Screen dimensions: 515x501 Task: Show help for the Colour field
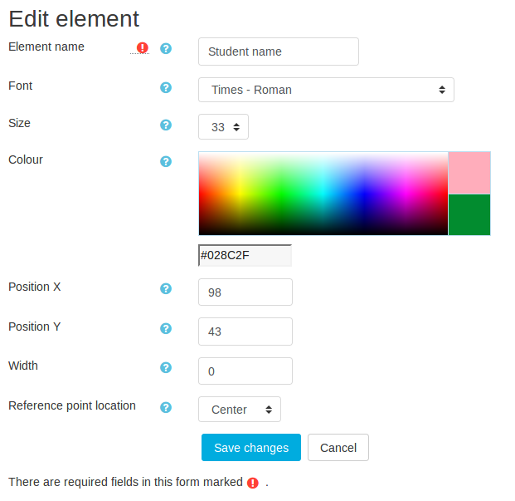pyautogui.click(x=166, y=161)
